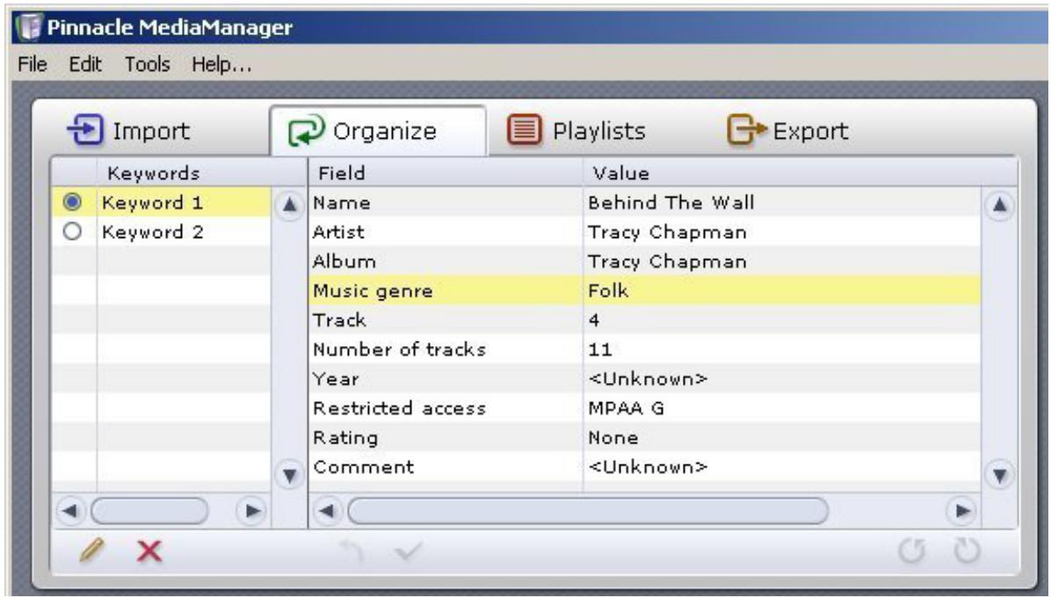This screenshot has width=1051, height=598.
Task: Click the MPAA G value
Action: (626, 408)
